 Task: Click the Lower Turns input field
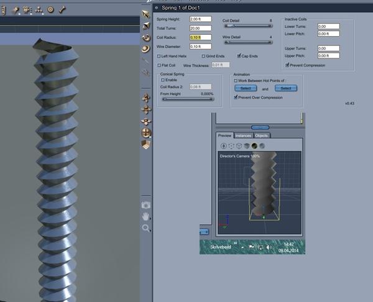click(329, 26)
